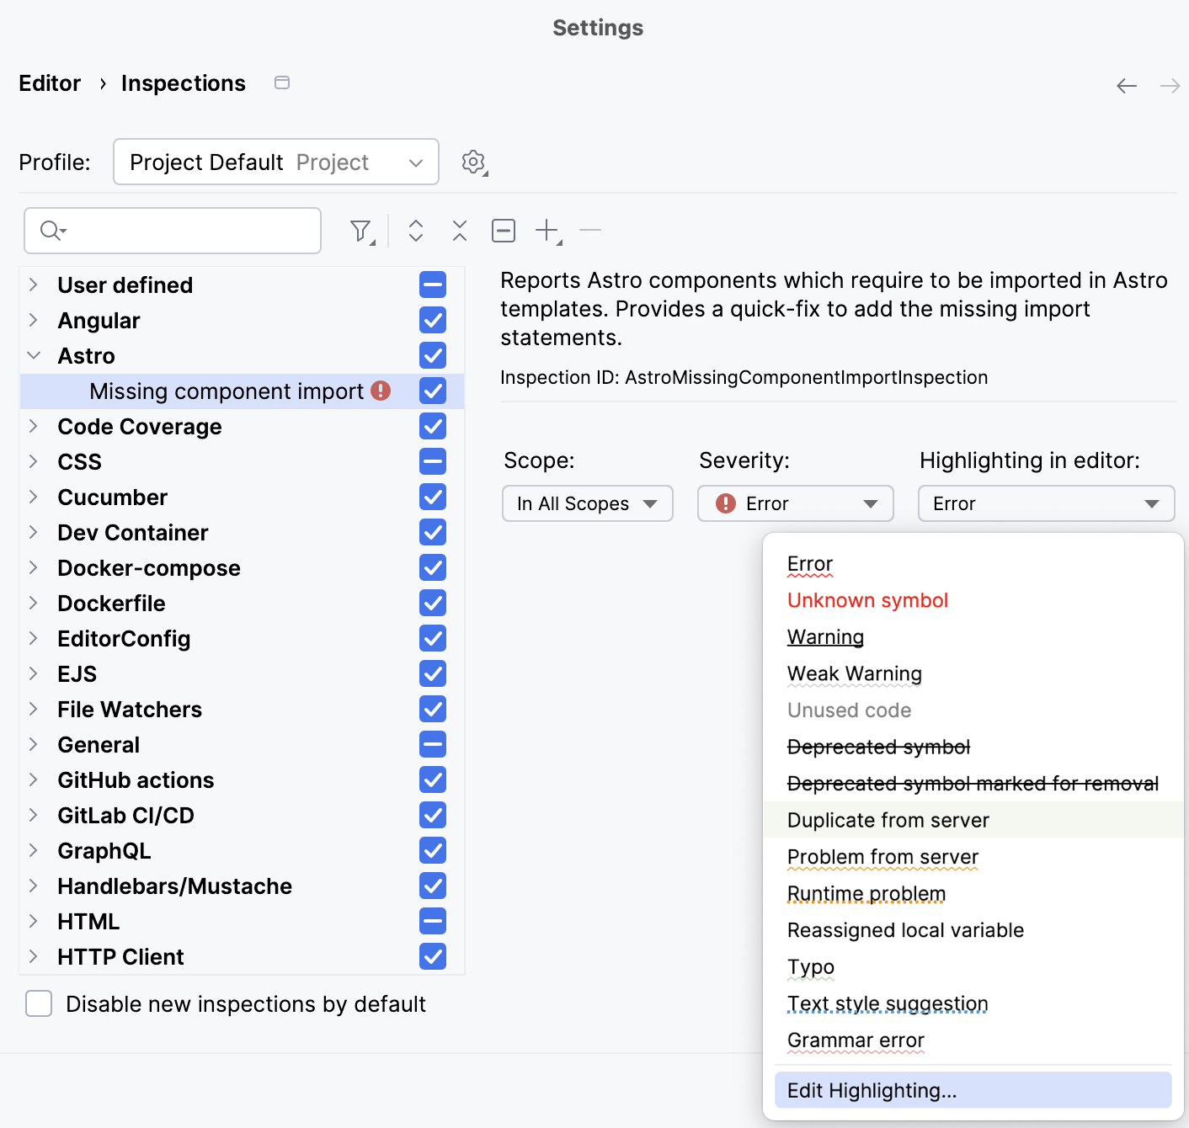Navigate back with the left arrow
The image size is (1189, 1128).
pos(1126,86)
